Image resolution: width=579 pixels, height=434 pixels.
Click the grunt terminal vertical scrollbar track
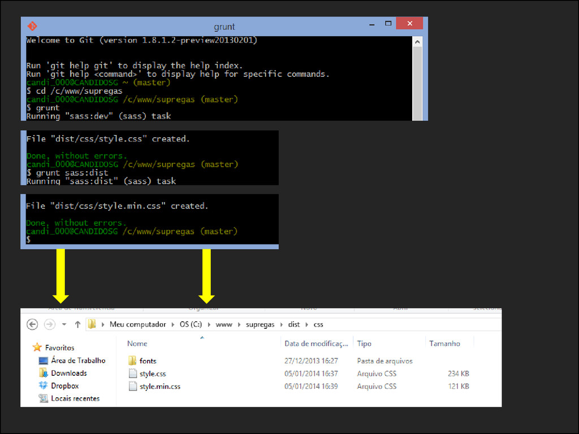[417, 83]
